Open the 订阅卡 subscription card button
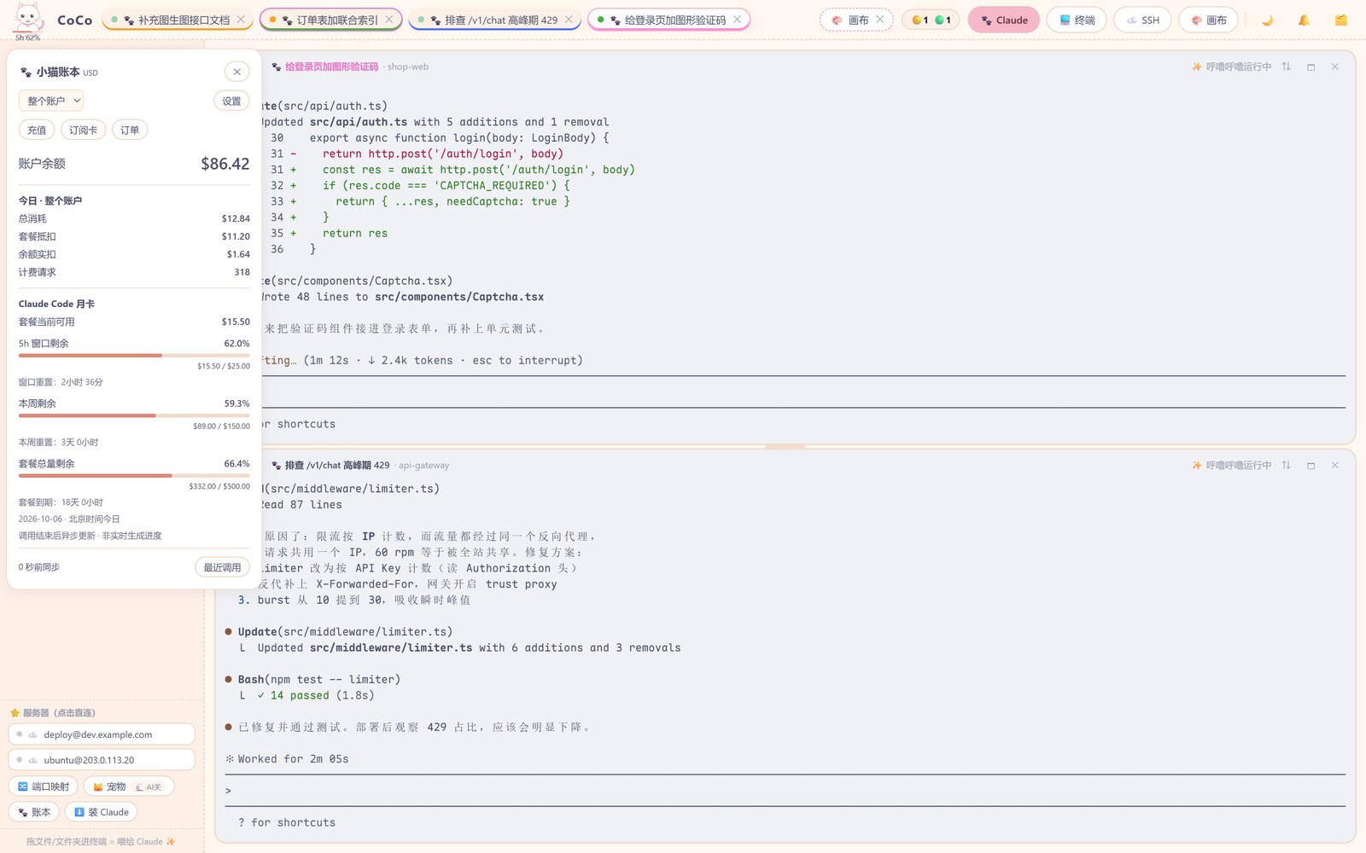The height and width of the screenshot is (853, 1366). (83, 130)
